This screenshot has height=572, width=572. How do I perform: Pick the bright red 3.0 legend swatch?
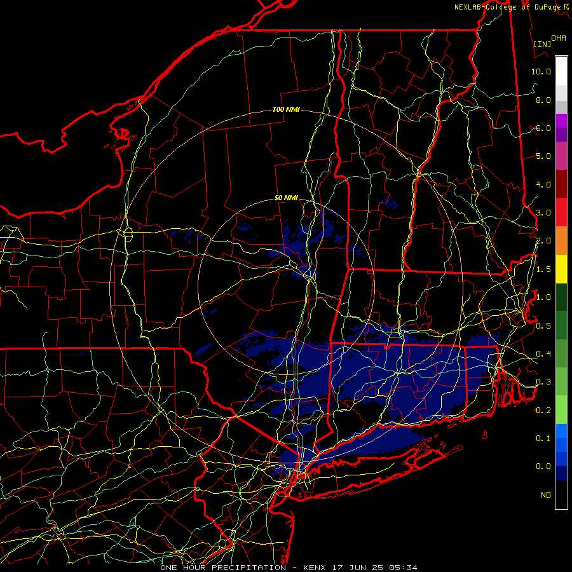point(561,212)
